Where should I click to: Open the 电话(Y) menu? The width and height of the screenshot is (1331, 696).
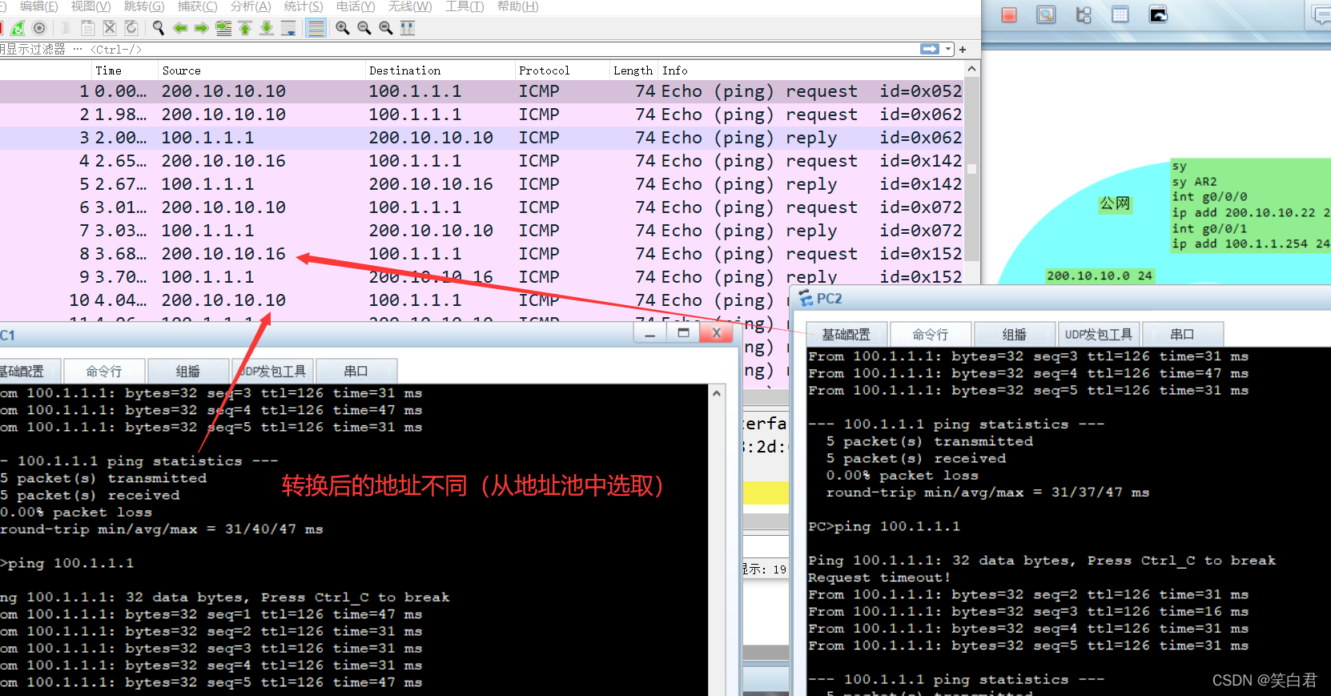tap(356, 6)
